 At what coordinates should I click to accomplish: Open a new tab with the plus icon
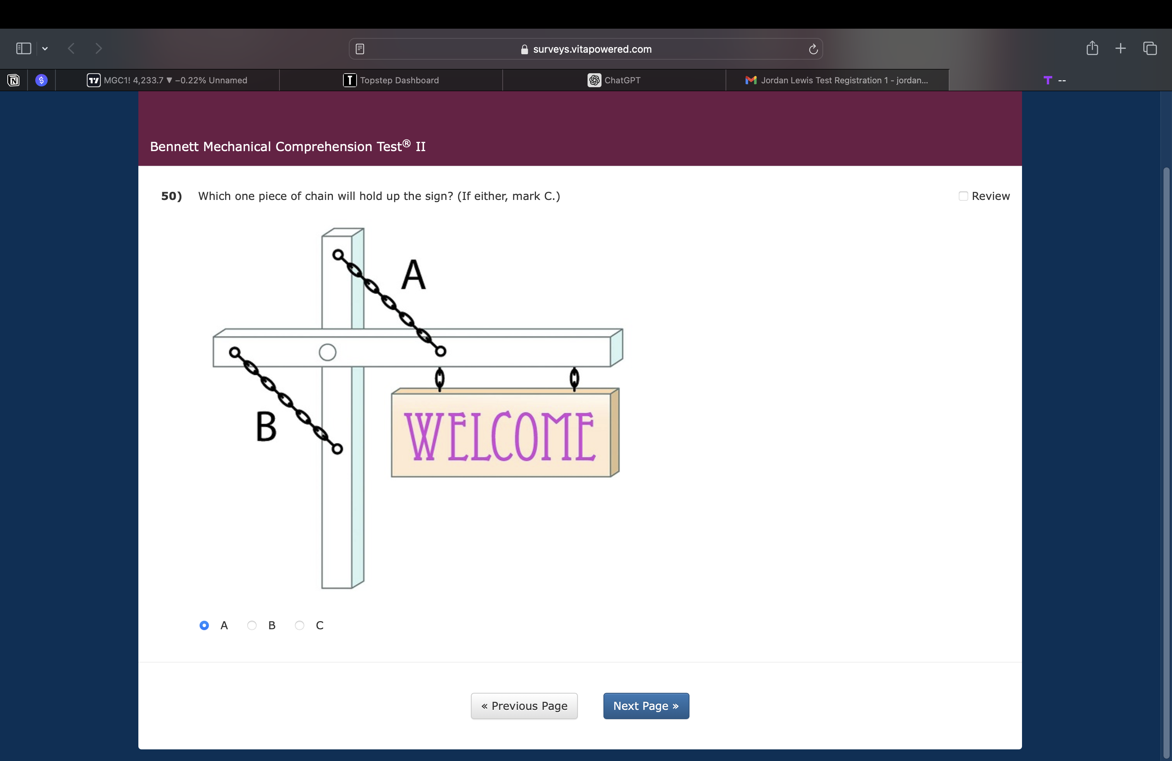pyautogui.click(x=1121, y=48)
